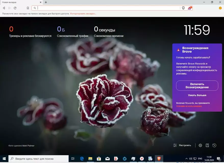This screenshot has width=224, height=163.
Task: Open the Настроить customize panel
Action: [x=182, y=145]
